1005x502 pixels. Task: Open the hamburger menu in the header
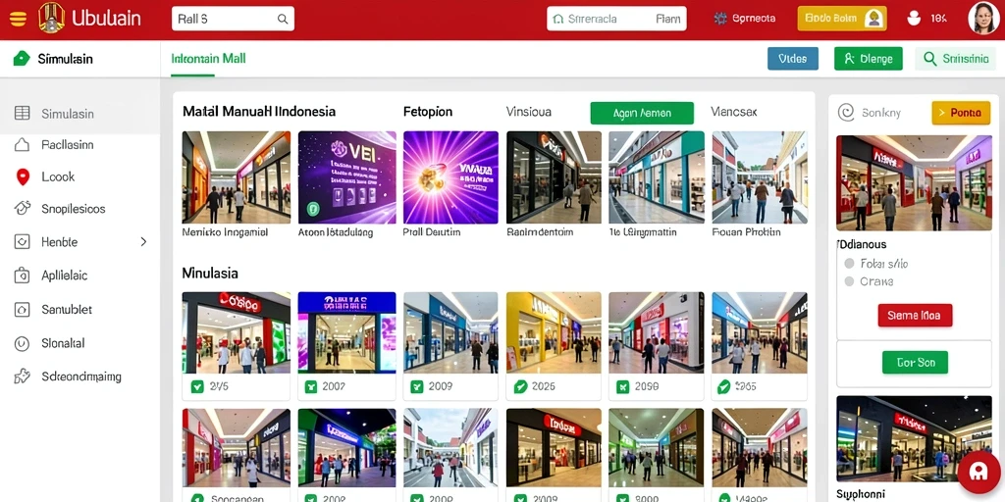pos(18,20)
